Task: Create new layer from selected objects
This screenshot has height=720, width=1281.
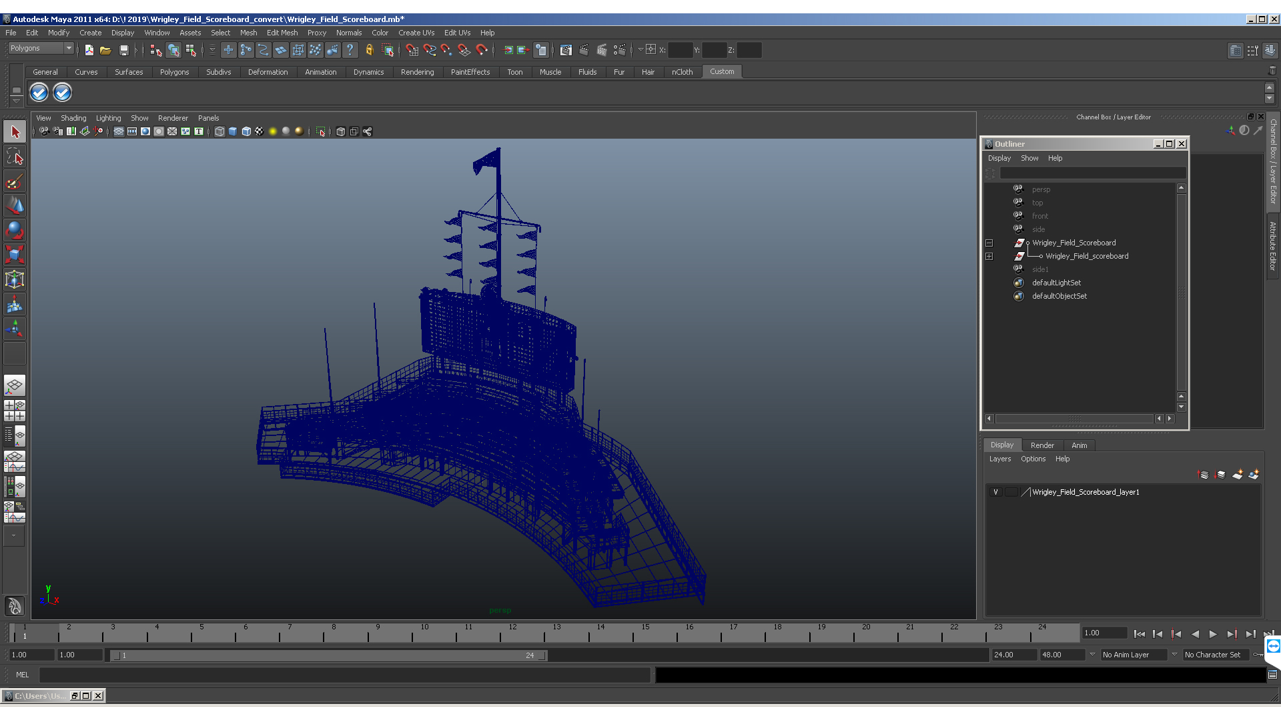Action: (1254, 475)
